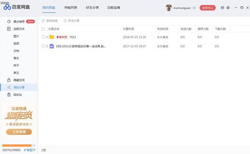Click the 2项 item count

[x=44, y=150]
